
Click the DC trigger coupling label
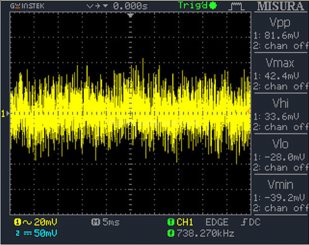coord(255,222)
